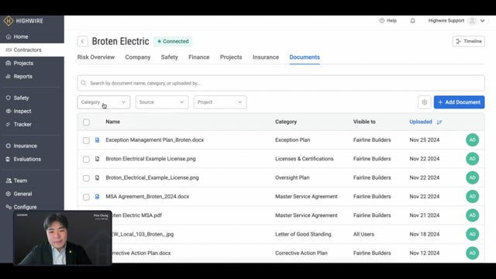Open Configure in the sidebar

pos(25,207)
